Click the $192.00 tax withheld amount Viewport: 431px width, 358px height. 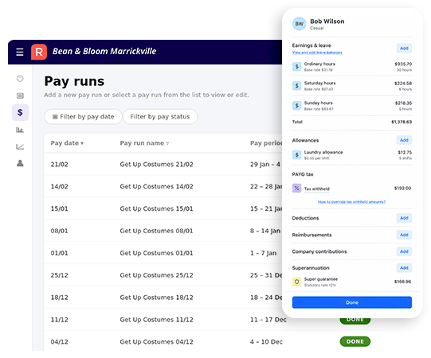tap(402, 188)
